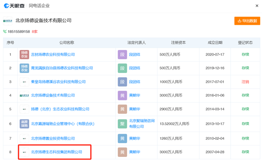Click the 公司名称 column header
Screen dimensions: 262x161
[x=67, y=42]
